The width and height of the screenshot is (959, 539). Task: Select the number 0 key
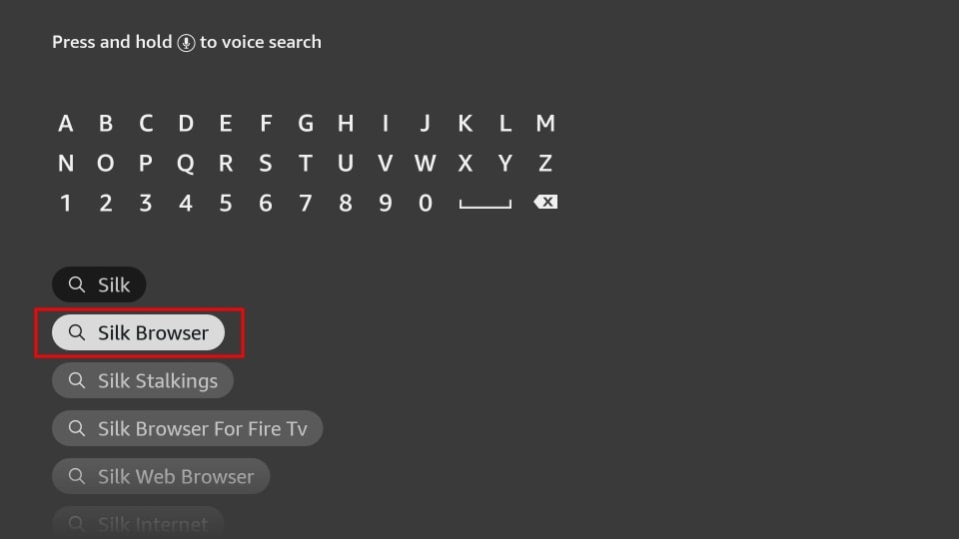click(x=426, y=203)
